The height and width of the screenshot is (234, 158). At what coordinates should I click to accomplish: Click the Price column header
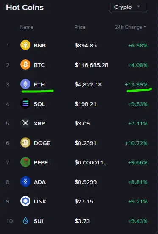point(80,27)
